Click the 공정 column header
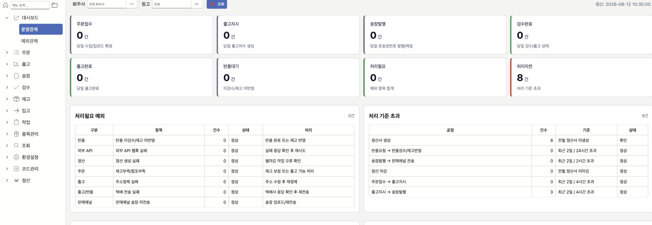The width and height of the screenshot is (652, 225). pyautogui.click(x=450, y=130)
